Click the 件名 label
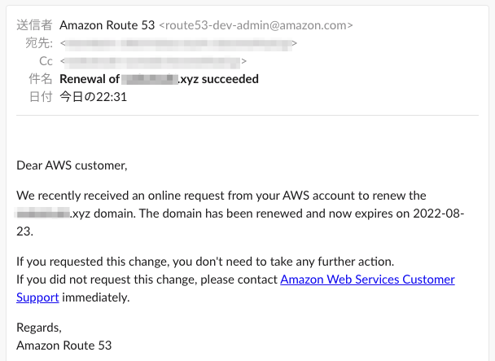 pyautogui.click(x=41, y=79)
